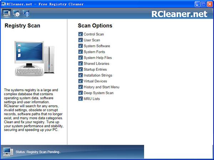214x160 pixels.
Task: Toggle the MRU Lists checkbox
Action: 80,98
